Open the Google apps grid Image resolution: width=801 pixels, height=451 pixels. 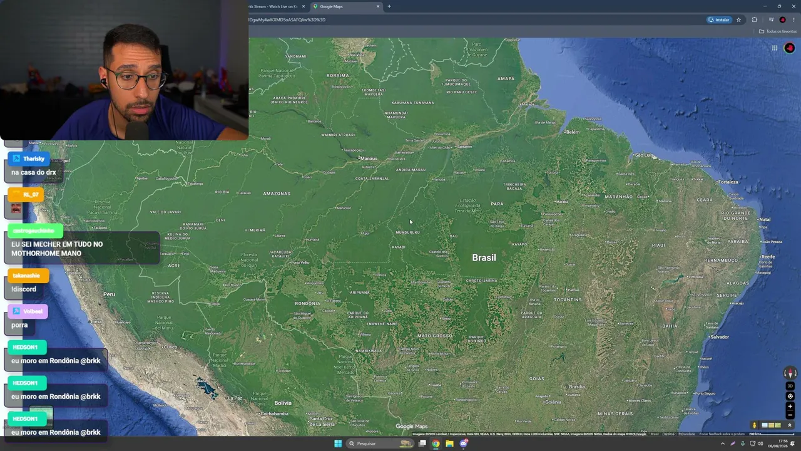(x=775, y=48)
